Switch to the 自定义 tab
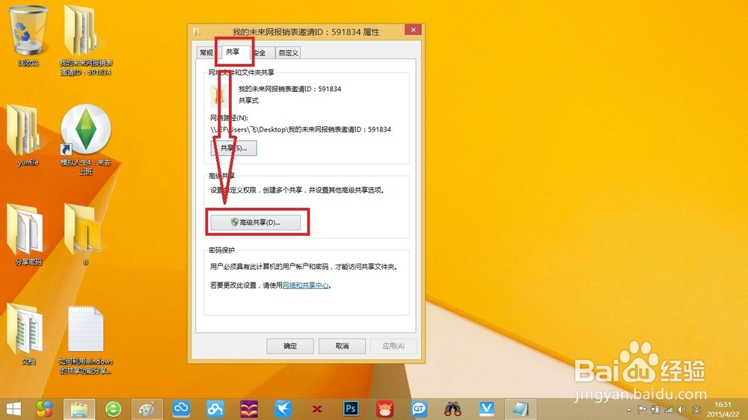 288,52
